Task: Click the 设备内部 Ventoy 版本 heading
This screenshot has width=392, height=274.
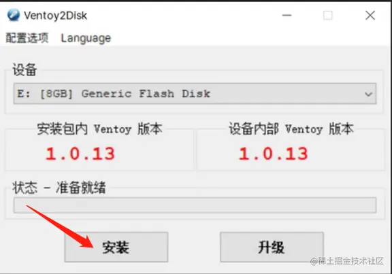Action: 291,129
